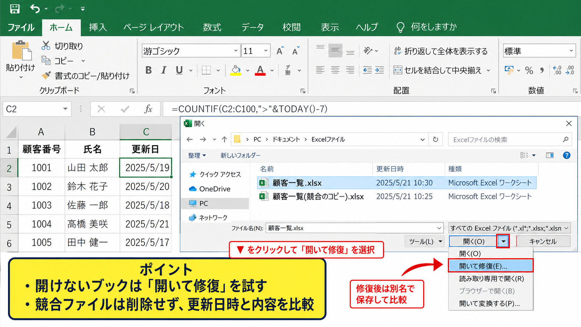Click the formula bar text
The width and height of the screenshot is (581, 327).
tap(249, 109)
